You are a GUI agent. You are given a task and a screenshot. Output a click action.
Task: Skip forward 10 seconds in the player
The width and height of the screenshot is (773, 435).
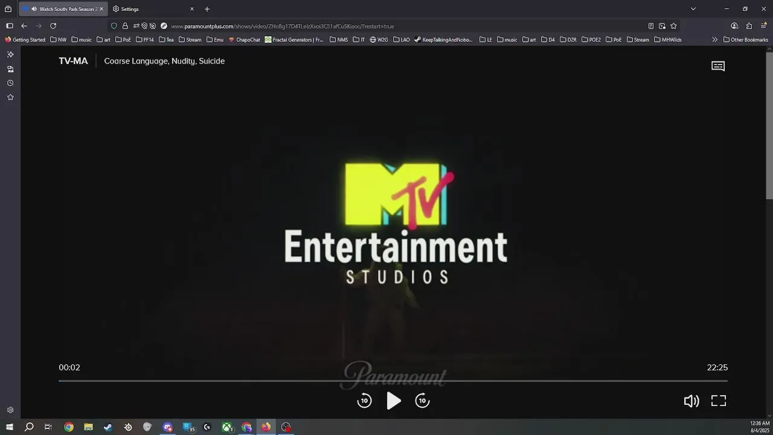(423, 401)
